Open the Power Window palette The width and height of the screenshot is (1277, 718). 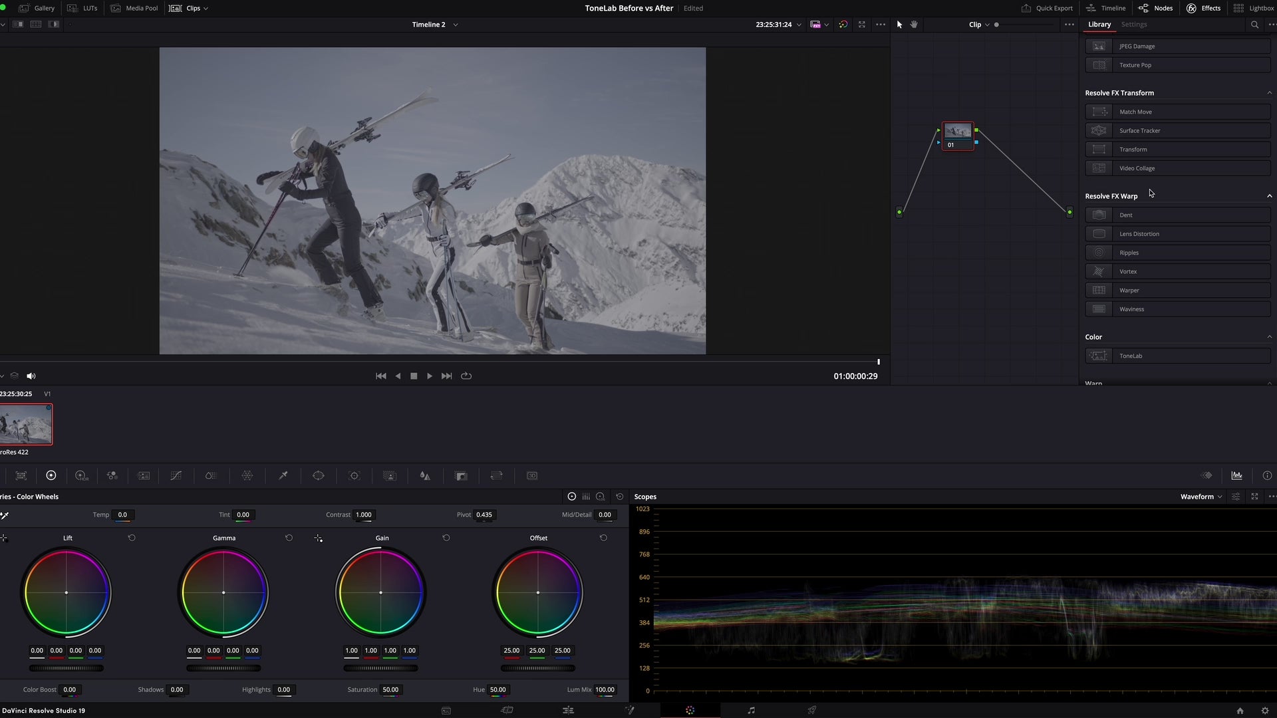coord(319,476)
